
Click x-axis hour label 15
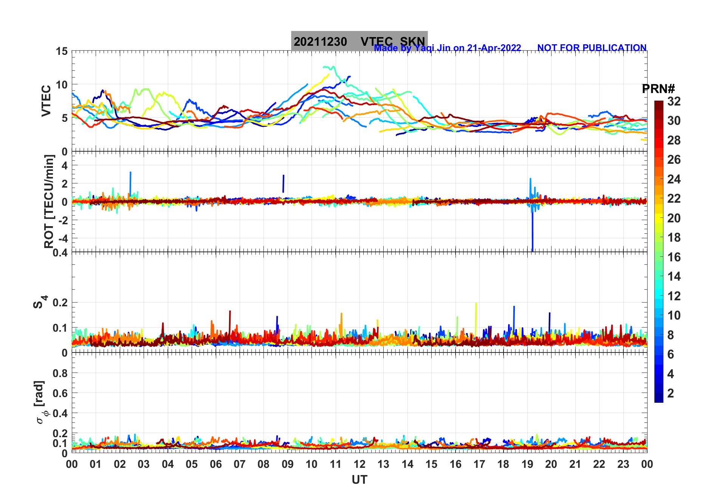pyautogui.click(x=431, y=464)
